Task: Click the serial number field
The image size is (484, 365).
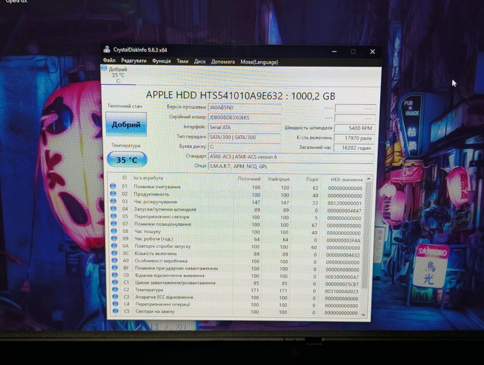Action: click(x=244, y=117)
